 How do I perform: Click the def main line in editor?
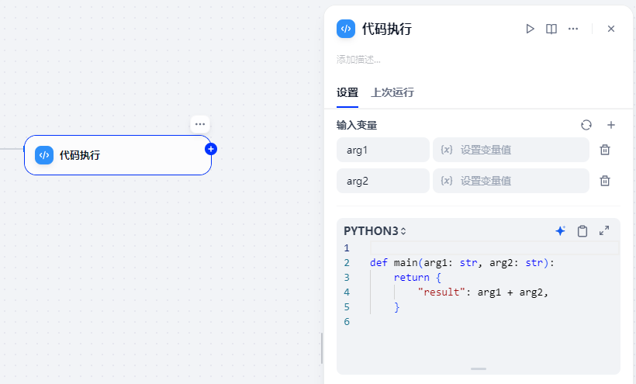click(x=462, y=263)
